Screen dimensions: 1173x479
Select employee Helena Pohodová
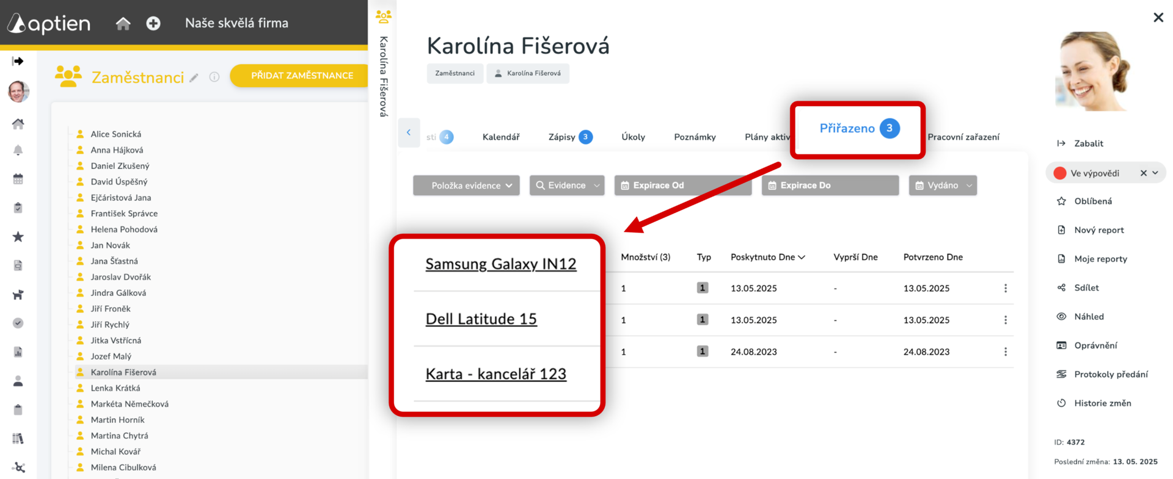click(x=124, y=229)
